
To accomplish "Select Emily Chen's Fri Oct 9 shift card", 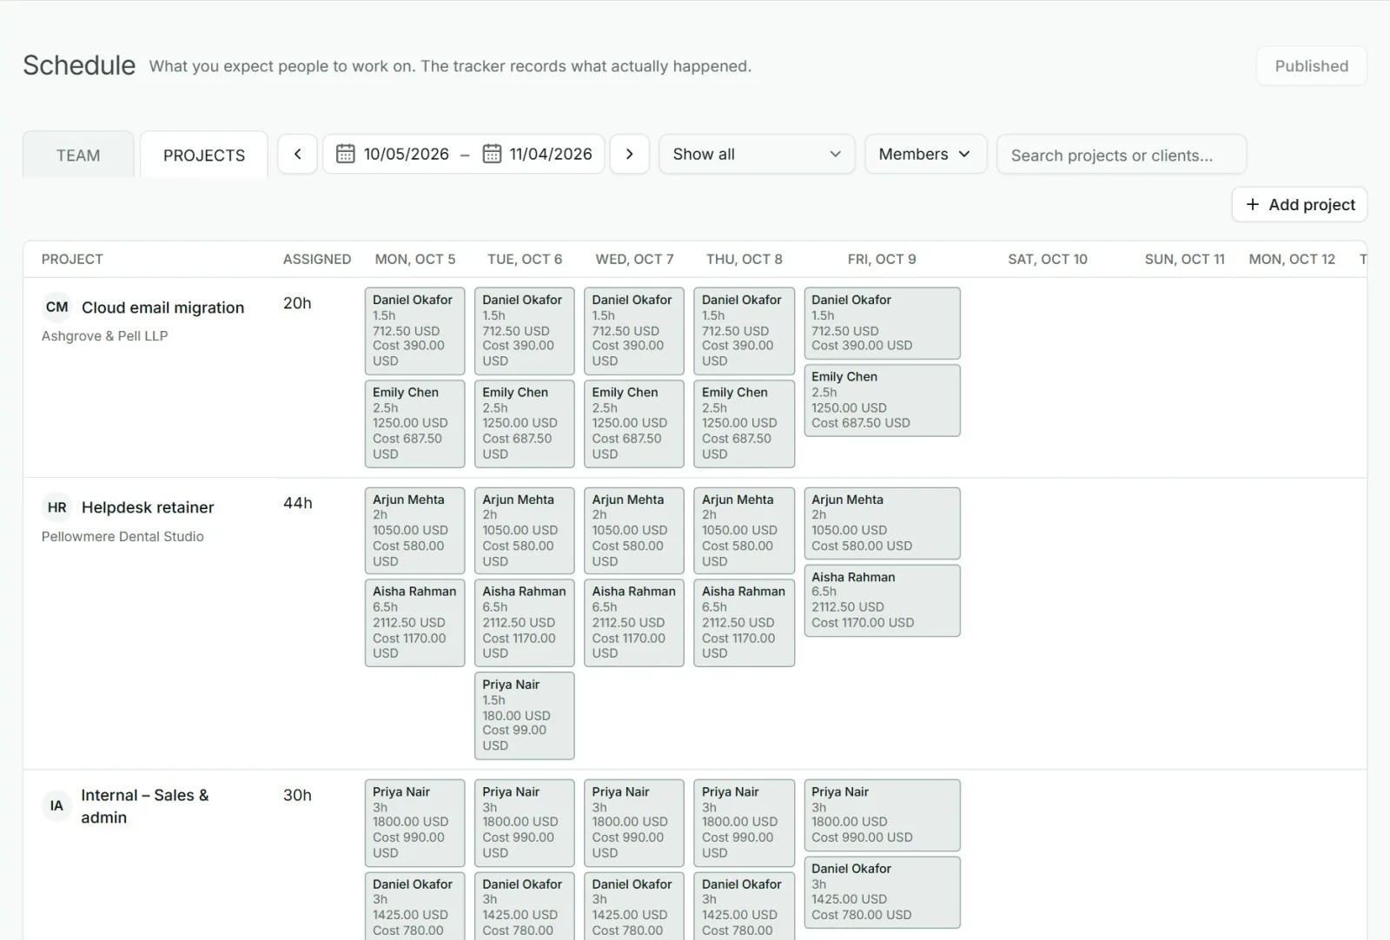I will pos(882,400).
